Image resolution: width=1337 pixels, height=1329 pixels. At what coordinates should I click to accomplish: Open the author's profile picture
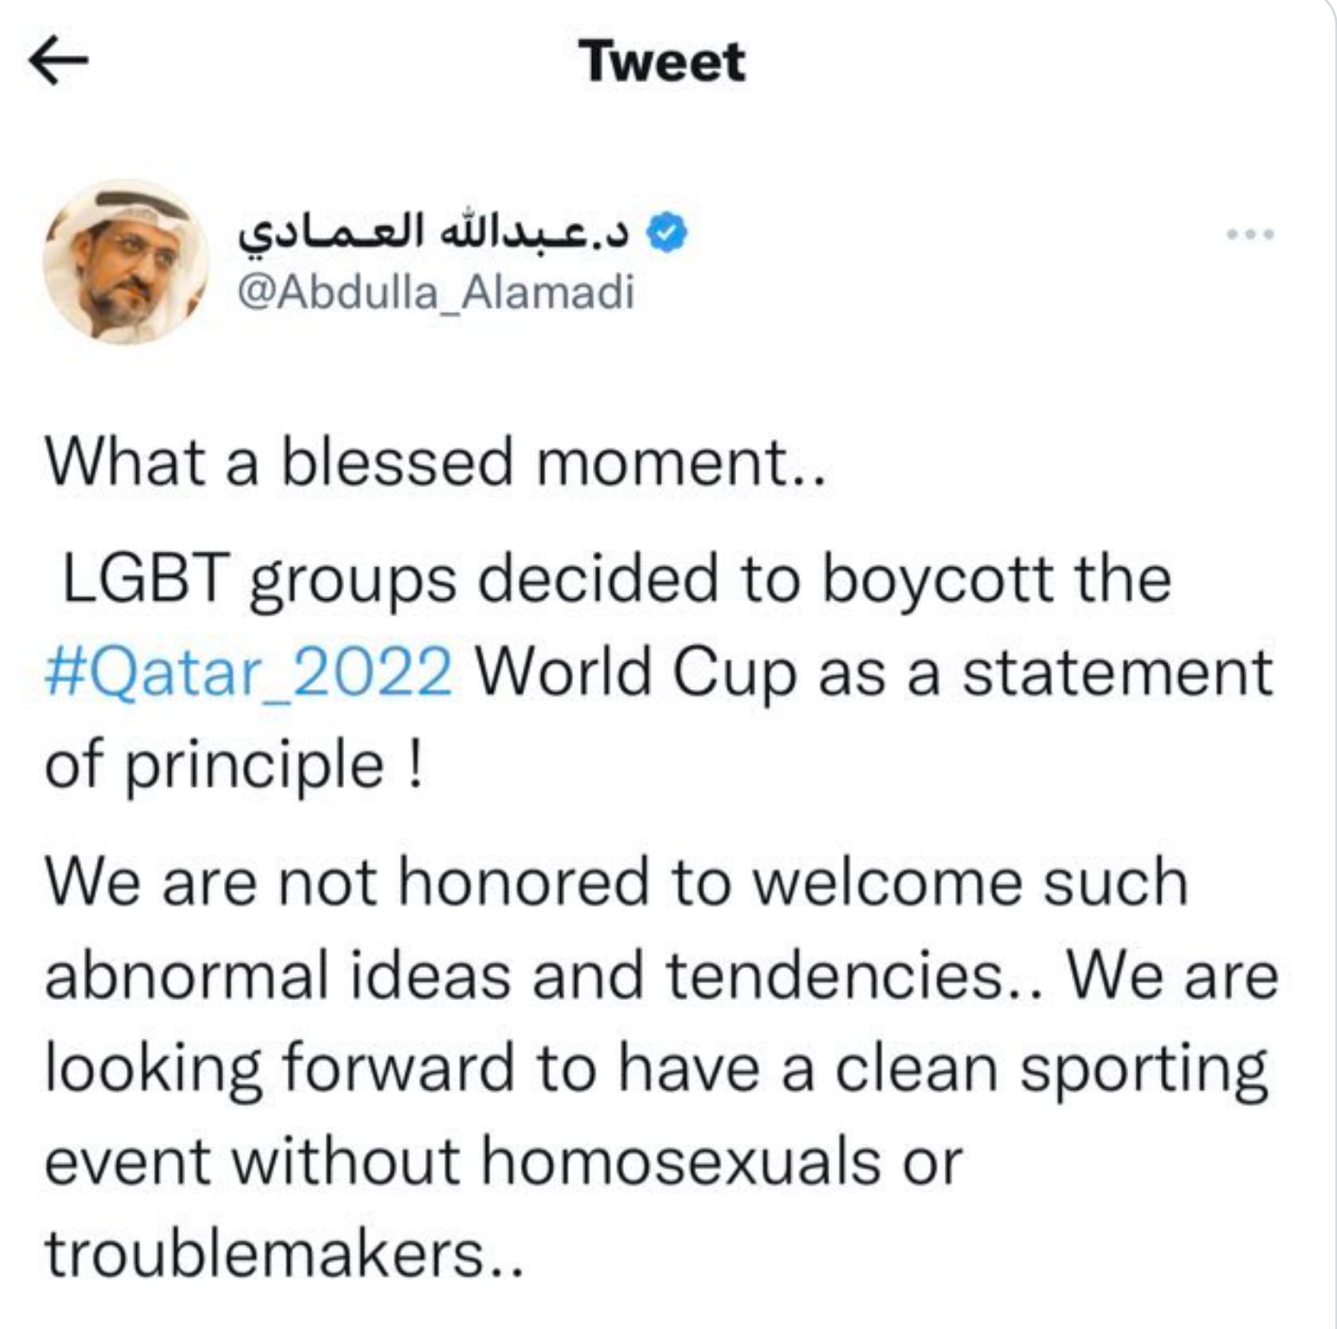pos(126,261)
